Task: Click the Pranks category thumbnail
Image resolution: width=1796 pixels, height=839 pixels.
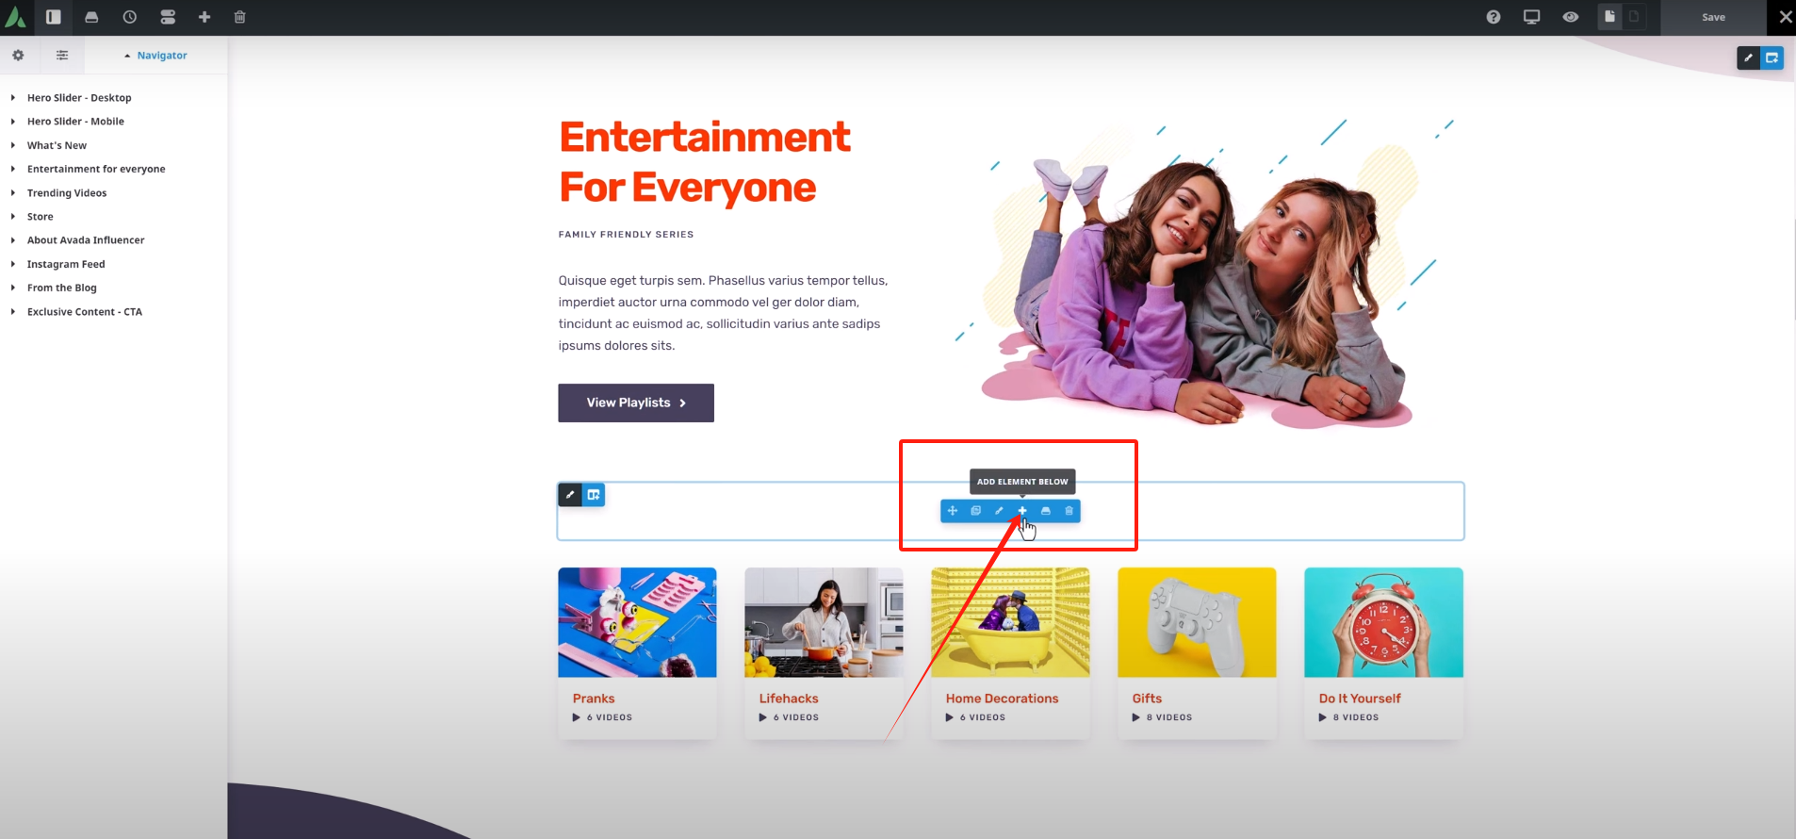Action: pyautogui.click(x=637, y=622)
